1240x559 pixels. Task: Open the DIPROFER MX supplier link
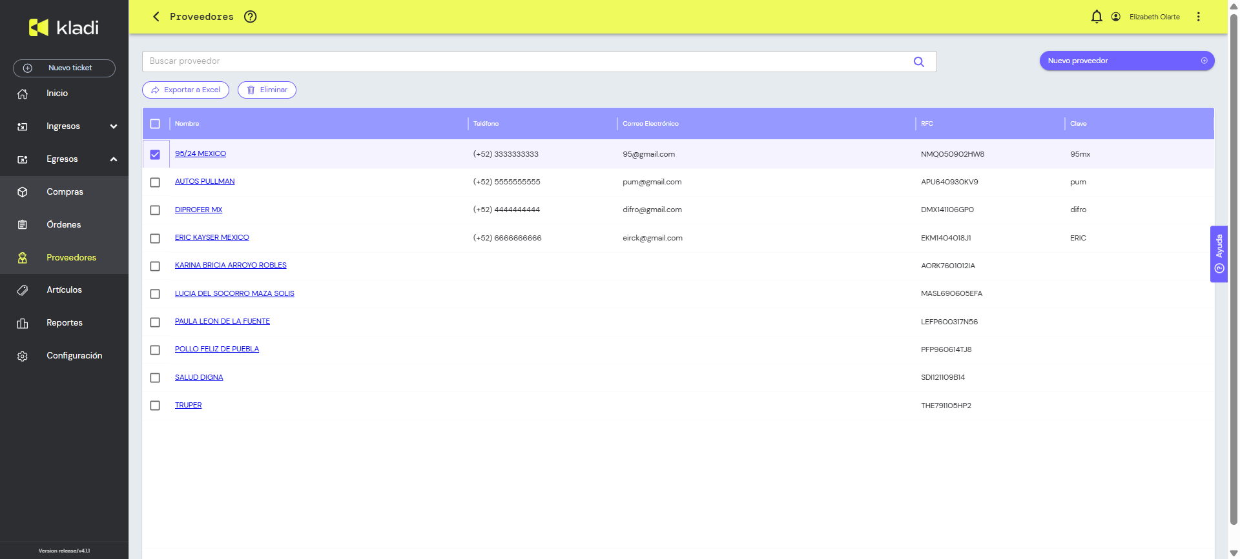[x=198, y=210]
